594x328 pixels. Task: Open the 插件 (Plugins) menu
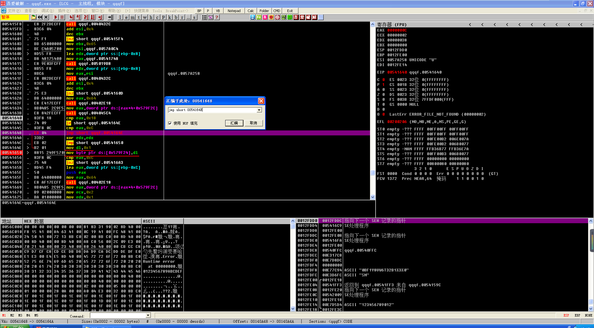click(x=64, y=11)
